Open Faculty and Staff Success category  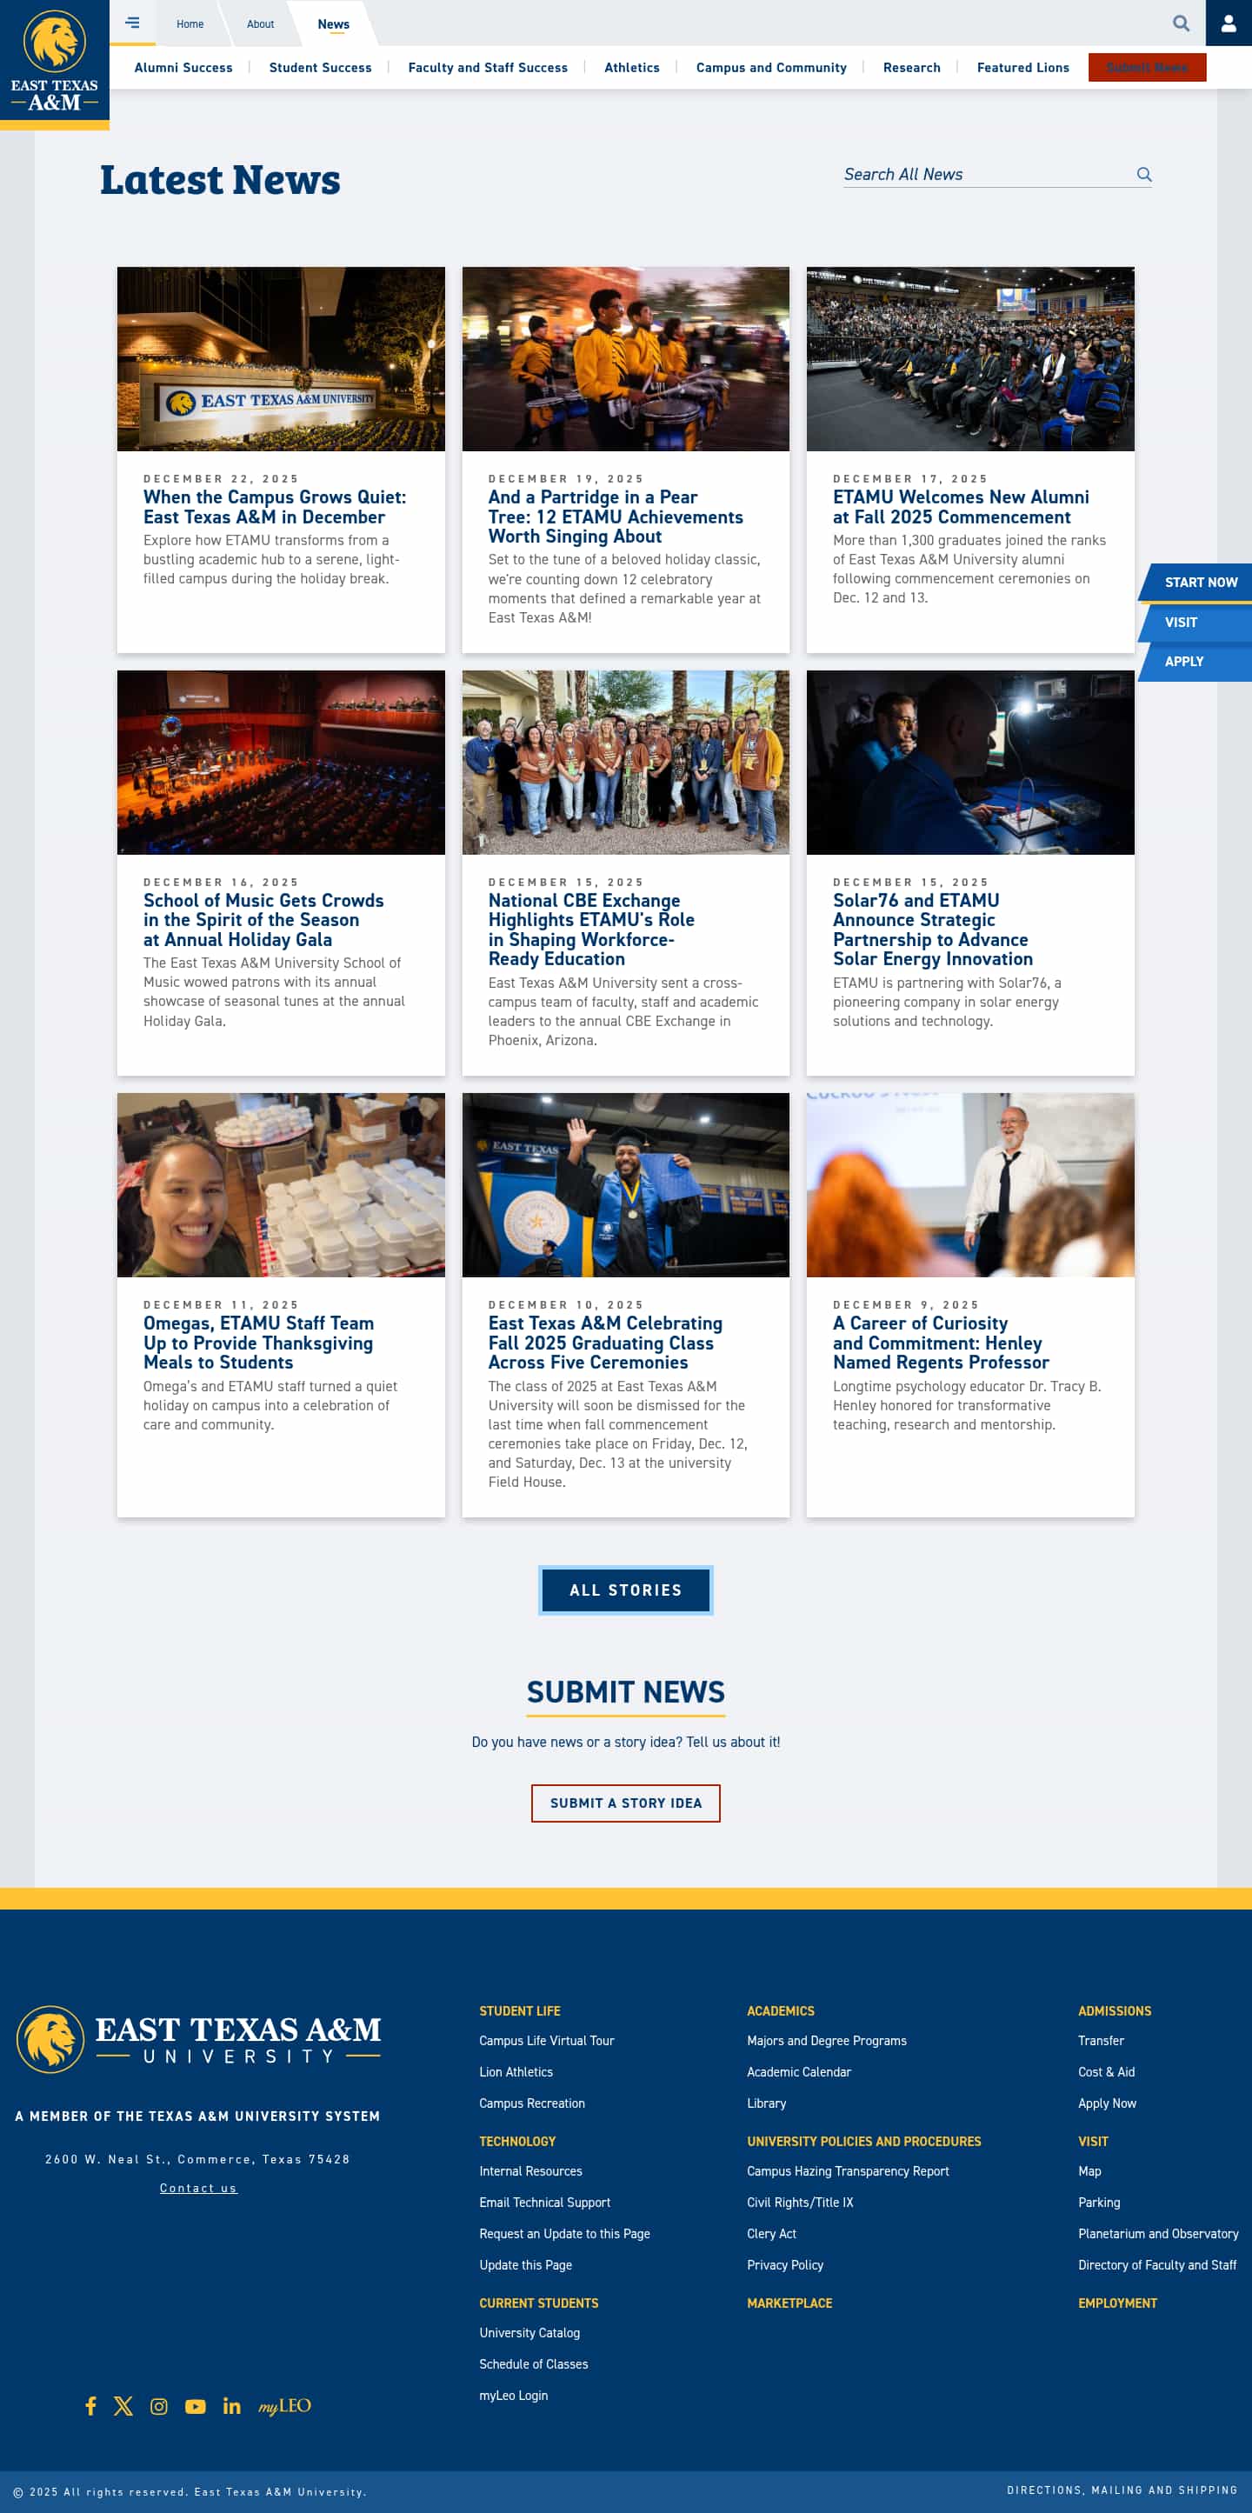(488, 67)
